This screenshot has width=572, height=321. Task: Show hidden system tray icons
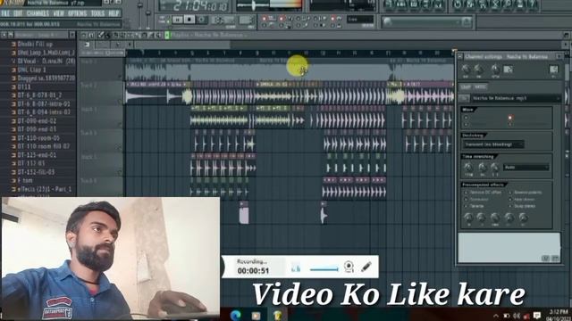(496, 316)
